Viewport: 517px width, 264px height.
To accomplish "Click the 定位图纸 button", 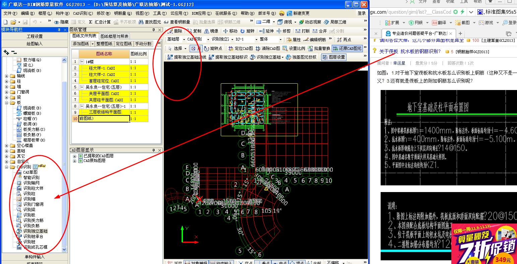I will (x=124, y=44).
